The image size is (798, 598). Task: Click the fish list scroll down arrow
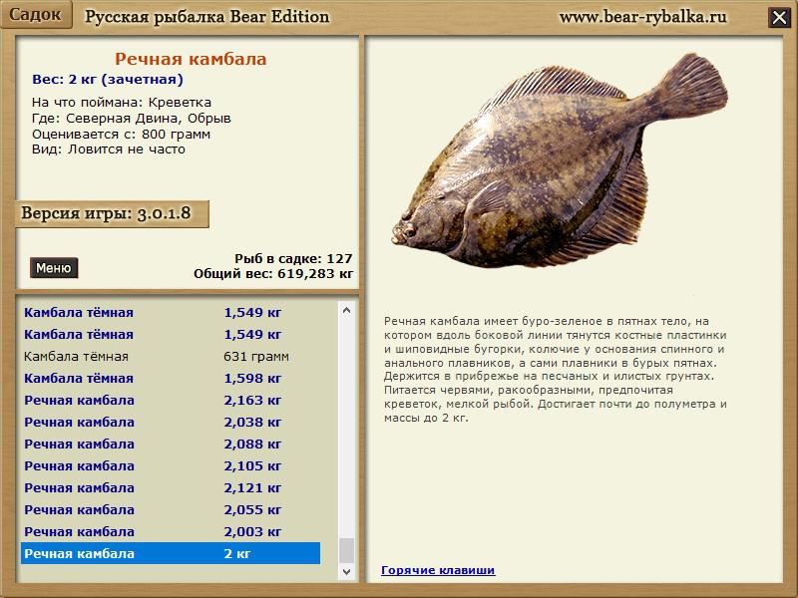pos(346,572)
